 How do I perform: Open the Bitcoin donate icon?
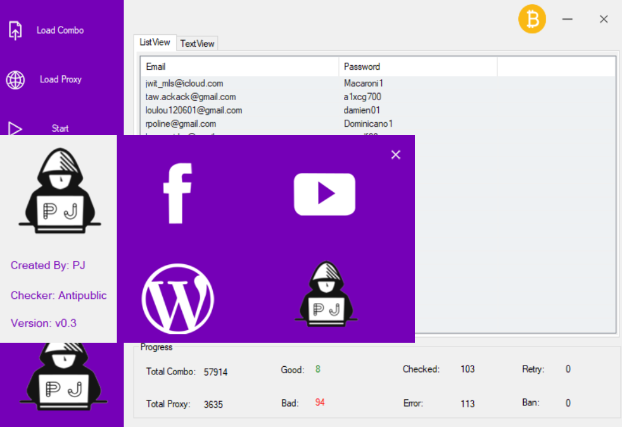pos(532,18)
